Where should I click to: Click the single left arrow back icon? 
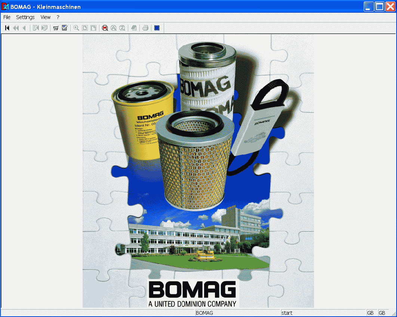tap(24, 28)
